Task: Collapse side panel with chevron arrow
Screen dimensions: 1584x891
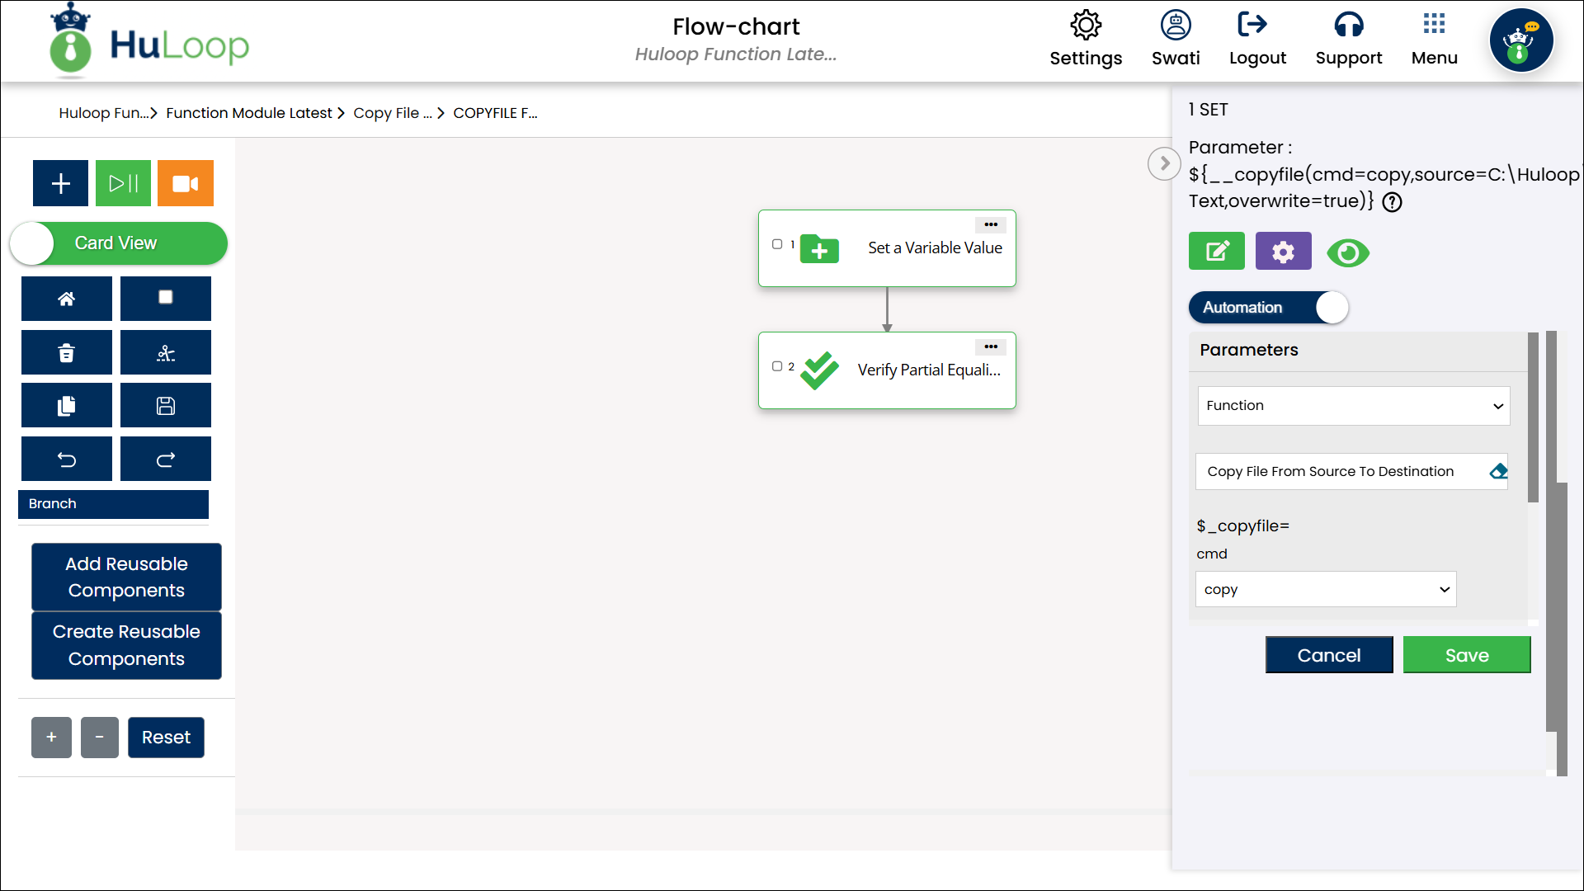Action: pyautogui.click(x=1163, y=163)
